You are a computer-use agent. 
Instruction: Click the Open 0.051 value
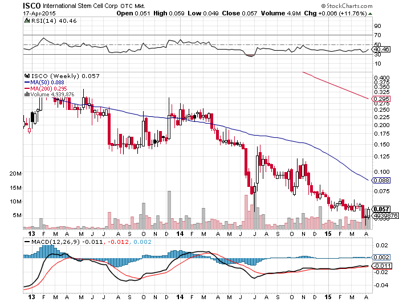tap(133, 13)
